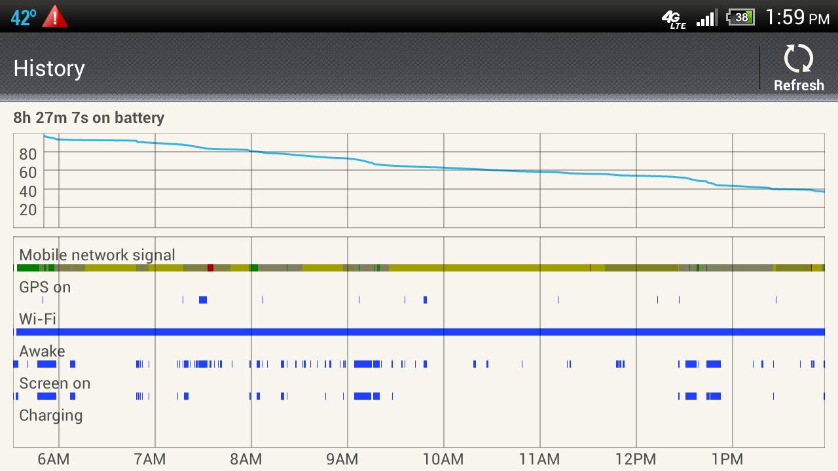838x471 pixels.
Task: Tap the History screen title
Action: tap(49, 69)
